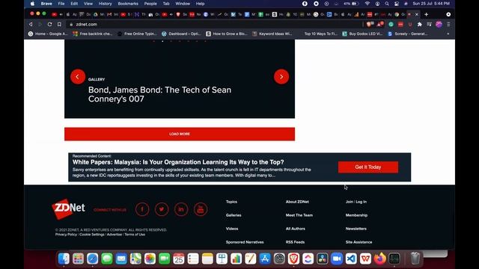
Task: Open Messages app in Dock
Action: pos(107,259)
